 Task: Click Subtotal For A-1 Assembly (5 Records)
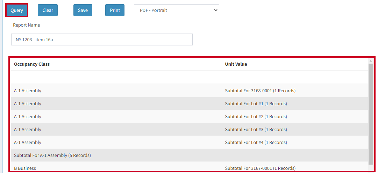pyautogui.click(x=52, y=156)
